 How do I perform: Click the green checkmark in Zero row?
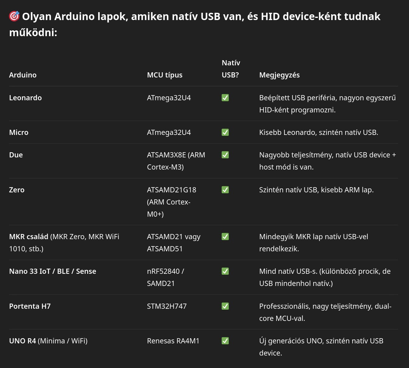pos(225,190)
